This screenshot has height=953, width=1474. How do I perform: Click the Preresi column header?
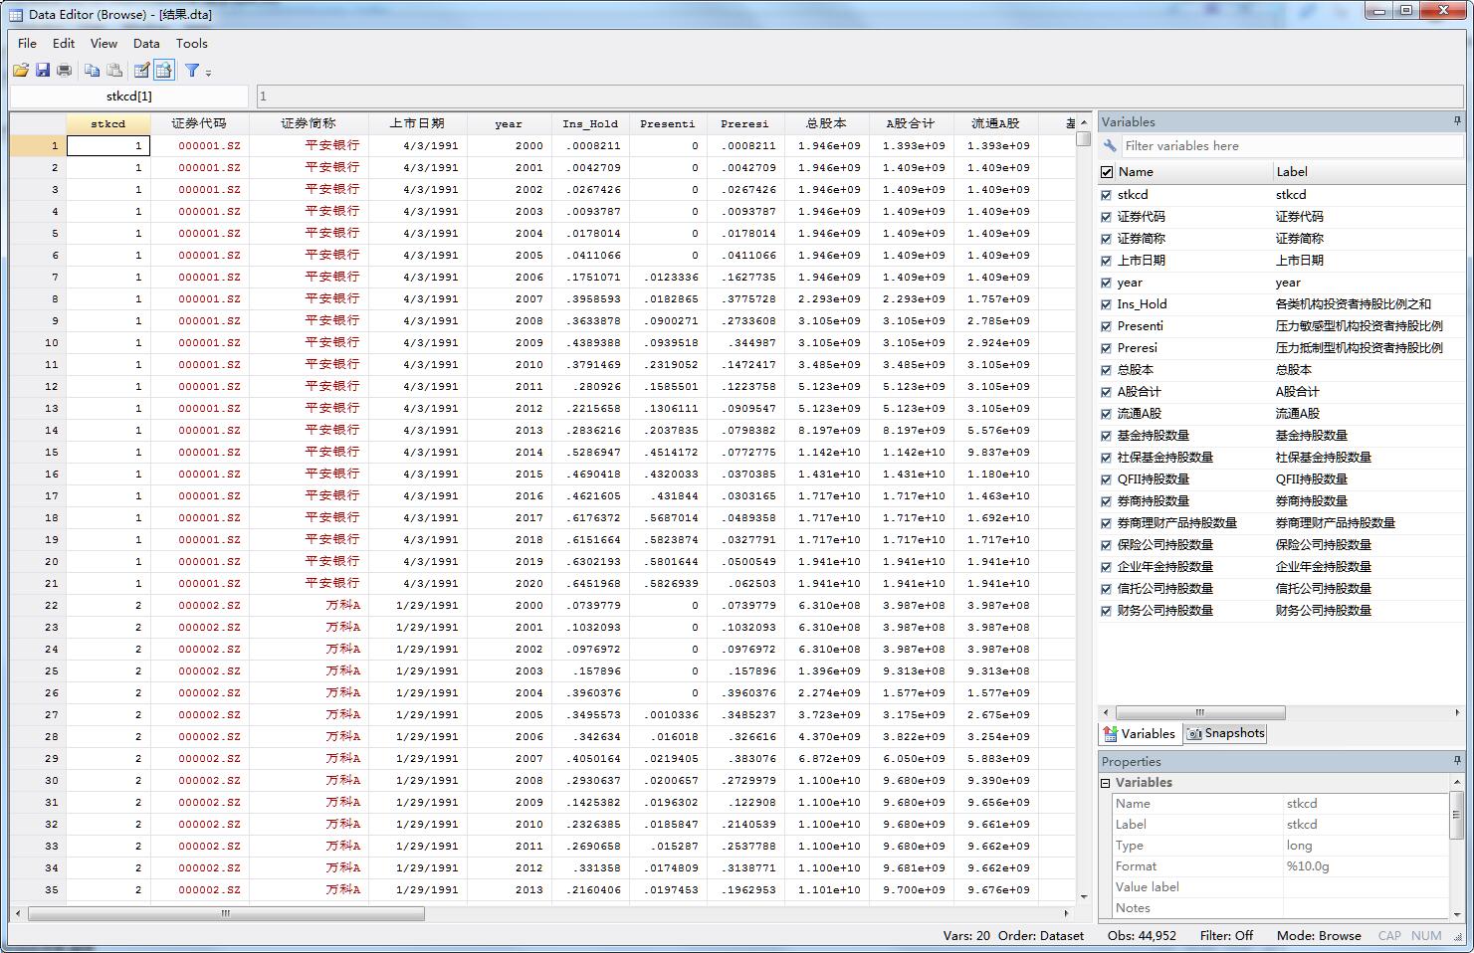(744, 123)
